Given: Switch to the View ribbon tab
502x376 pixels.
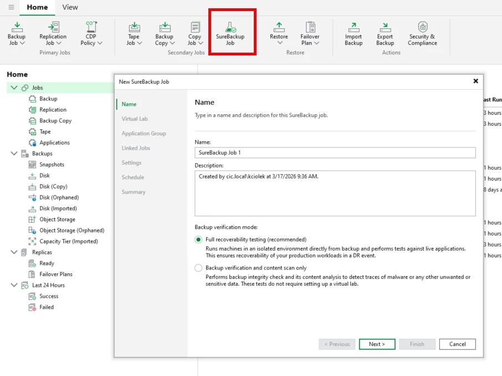Looking at the screenshot, I should [70, 7].
